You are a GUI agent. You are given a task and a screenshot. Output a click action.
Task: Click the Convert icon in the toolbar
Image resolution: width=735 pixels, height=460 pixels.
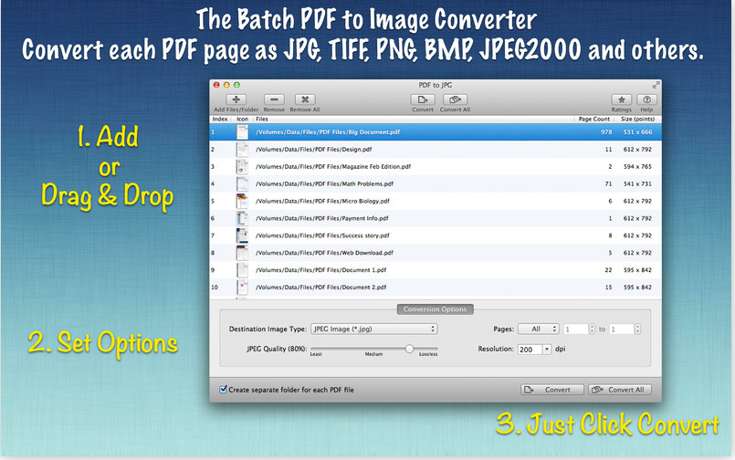point(423,99)
